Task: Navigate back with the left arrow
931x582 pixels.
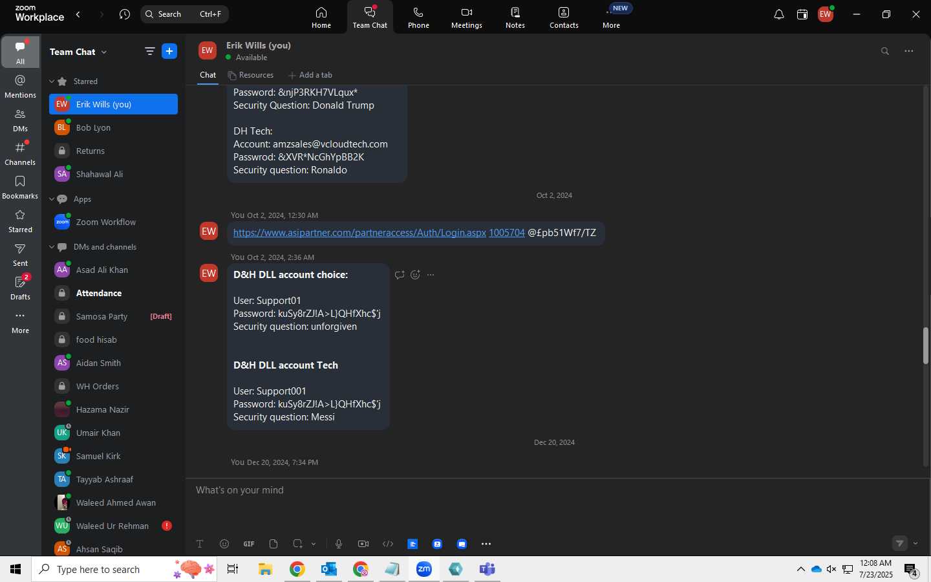Action: point(78,14)
